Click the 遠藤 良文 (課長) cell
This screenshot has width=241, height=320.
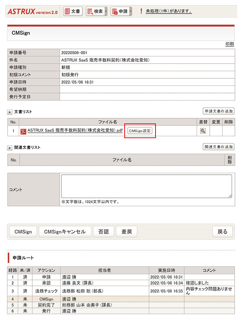pos(105,283)
